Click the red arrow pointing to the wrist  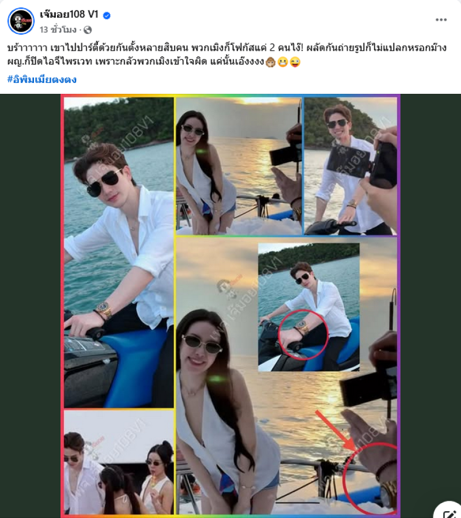pyautogui.click(x=335, y=430)
